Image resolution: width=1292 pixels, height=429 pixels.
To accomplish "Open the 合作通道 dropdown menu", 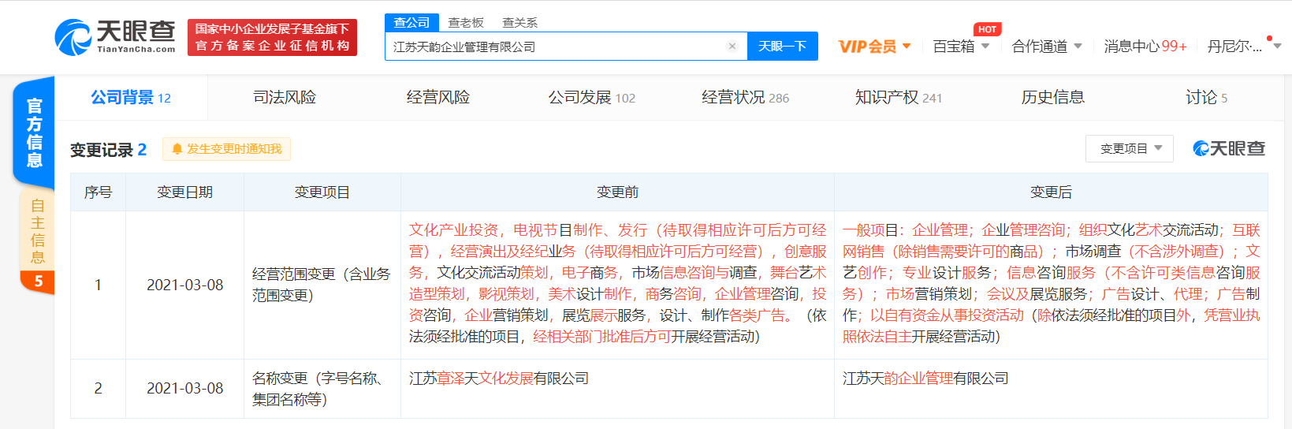I will click(x=1047, y=47).
